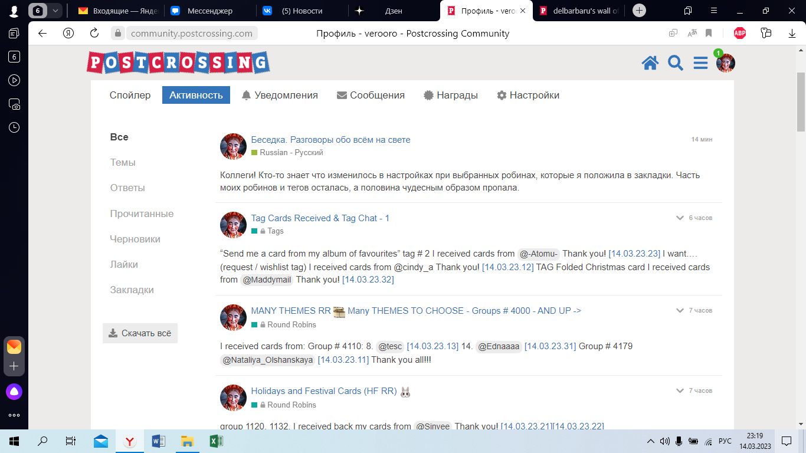
Task: Open browser downloads arrow icon
Action: 792,33
